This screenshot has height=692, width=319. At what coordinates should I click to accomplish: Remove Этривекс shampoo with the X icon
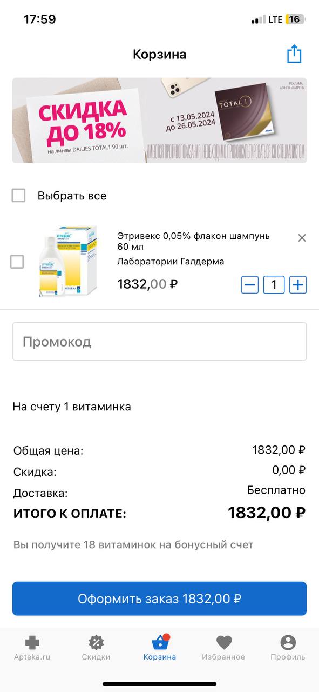pyautogui.click(x=302, y=238)
